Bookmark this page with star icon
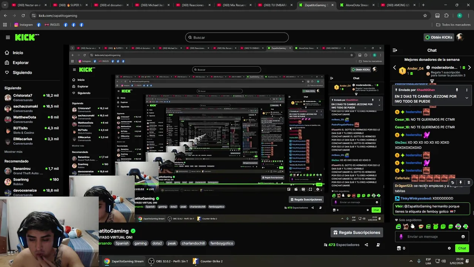474x267 pixels. point(425,16)
